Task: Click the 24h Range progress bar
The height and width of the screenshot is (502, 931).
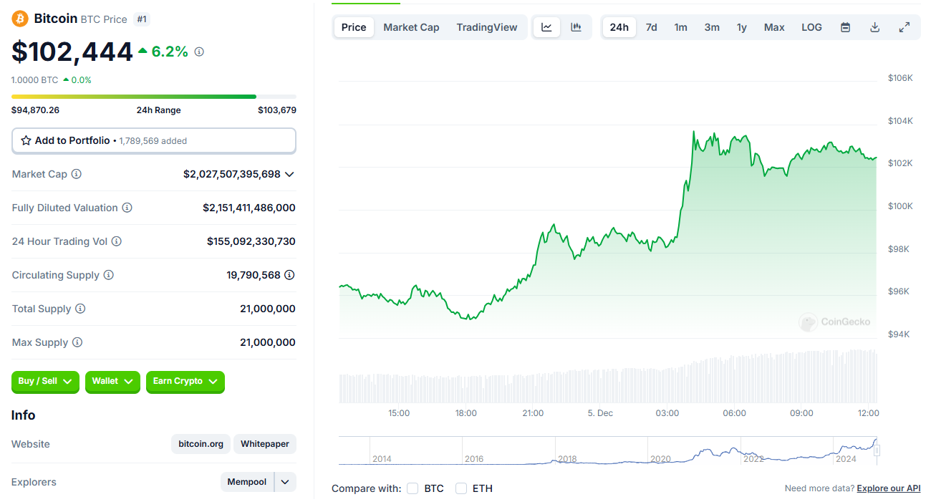Action: pyautogui.click(x=154, y=96)
